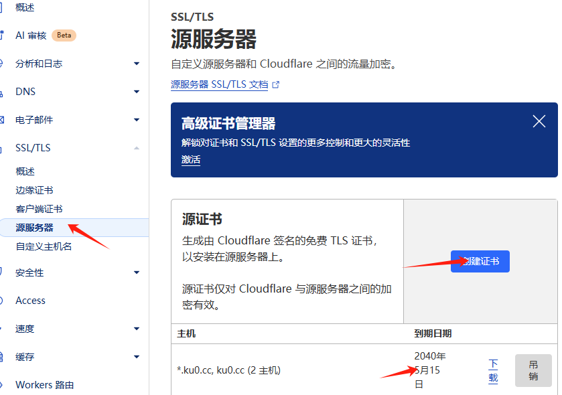Open 源服务器 SSL/TLS 文档 link
Screen dimensions: 562x395
[219, 84]
